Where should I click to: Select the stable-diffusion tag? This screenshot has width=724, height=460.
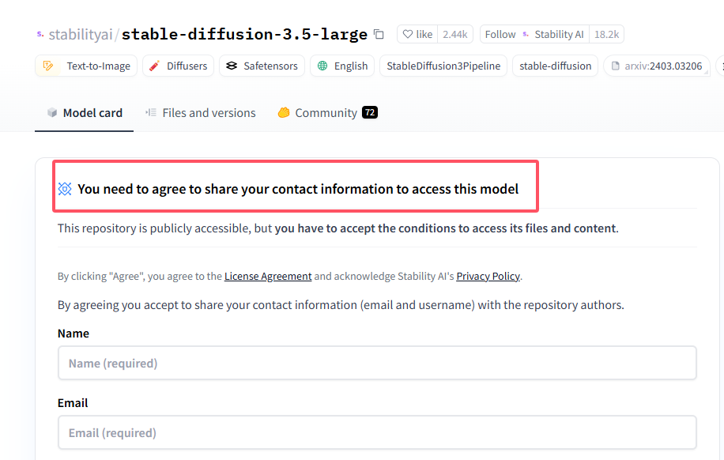point(555,66)
